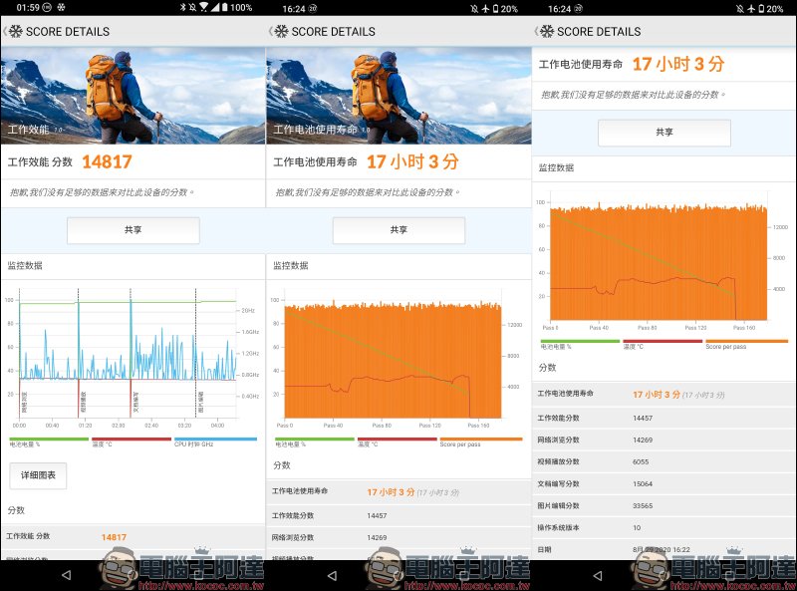Image resolution: width=797 pixels, height=591 pixels.
Task: Tap the red 温度 °C legend swatch on the 01:59 screen
Action: point(132,439)
